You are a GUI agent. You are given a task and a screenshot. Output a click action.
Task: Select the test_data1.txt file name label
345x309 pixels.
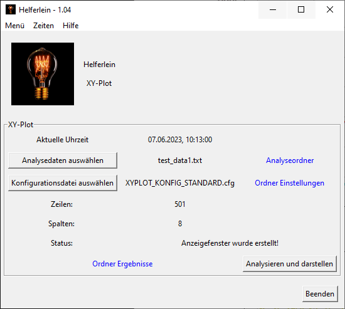(x=180, y=160)
